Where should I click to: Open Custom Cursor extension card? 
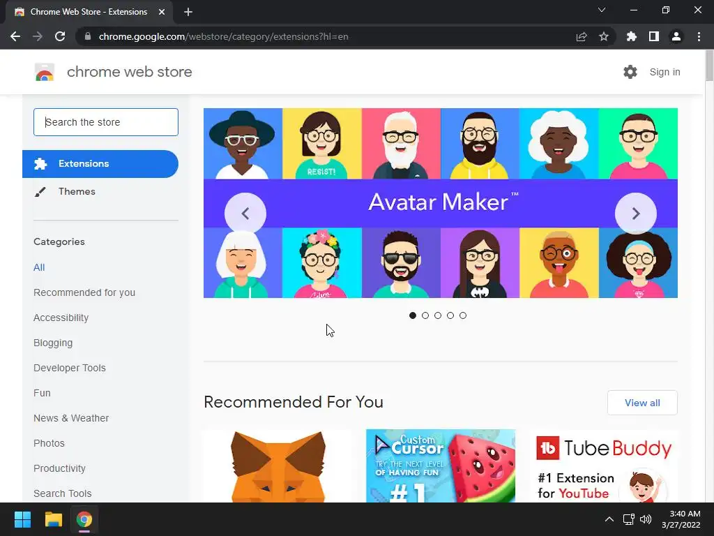click(441, 466)
